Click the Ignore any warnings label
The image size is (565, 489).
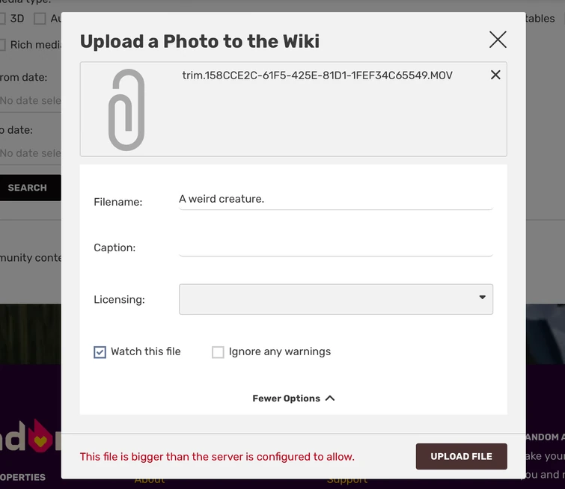point(280,351)
